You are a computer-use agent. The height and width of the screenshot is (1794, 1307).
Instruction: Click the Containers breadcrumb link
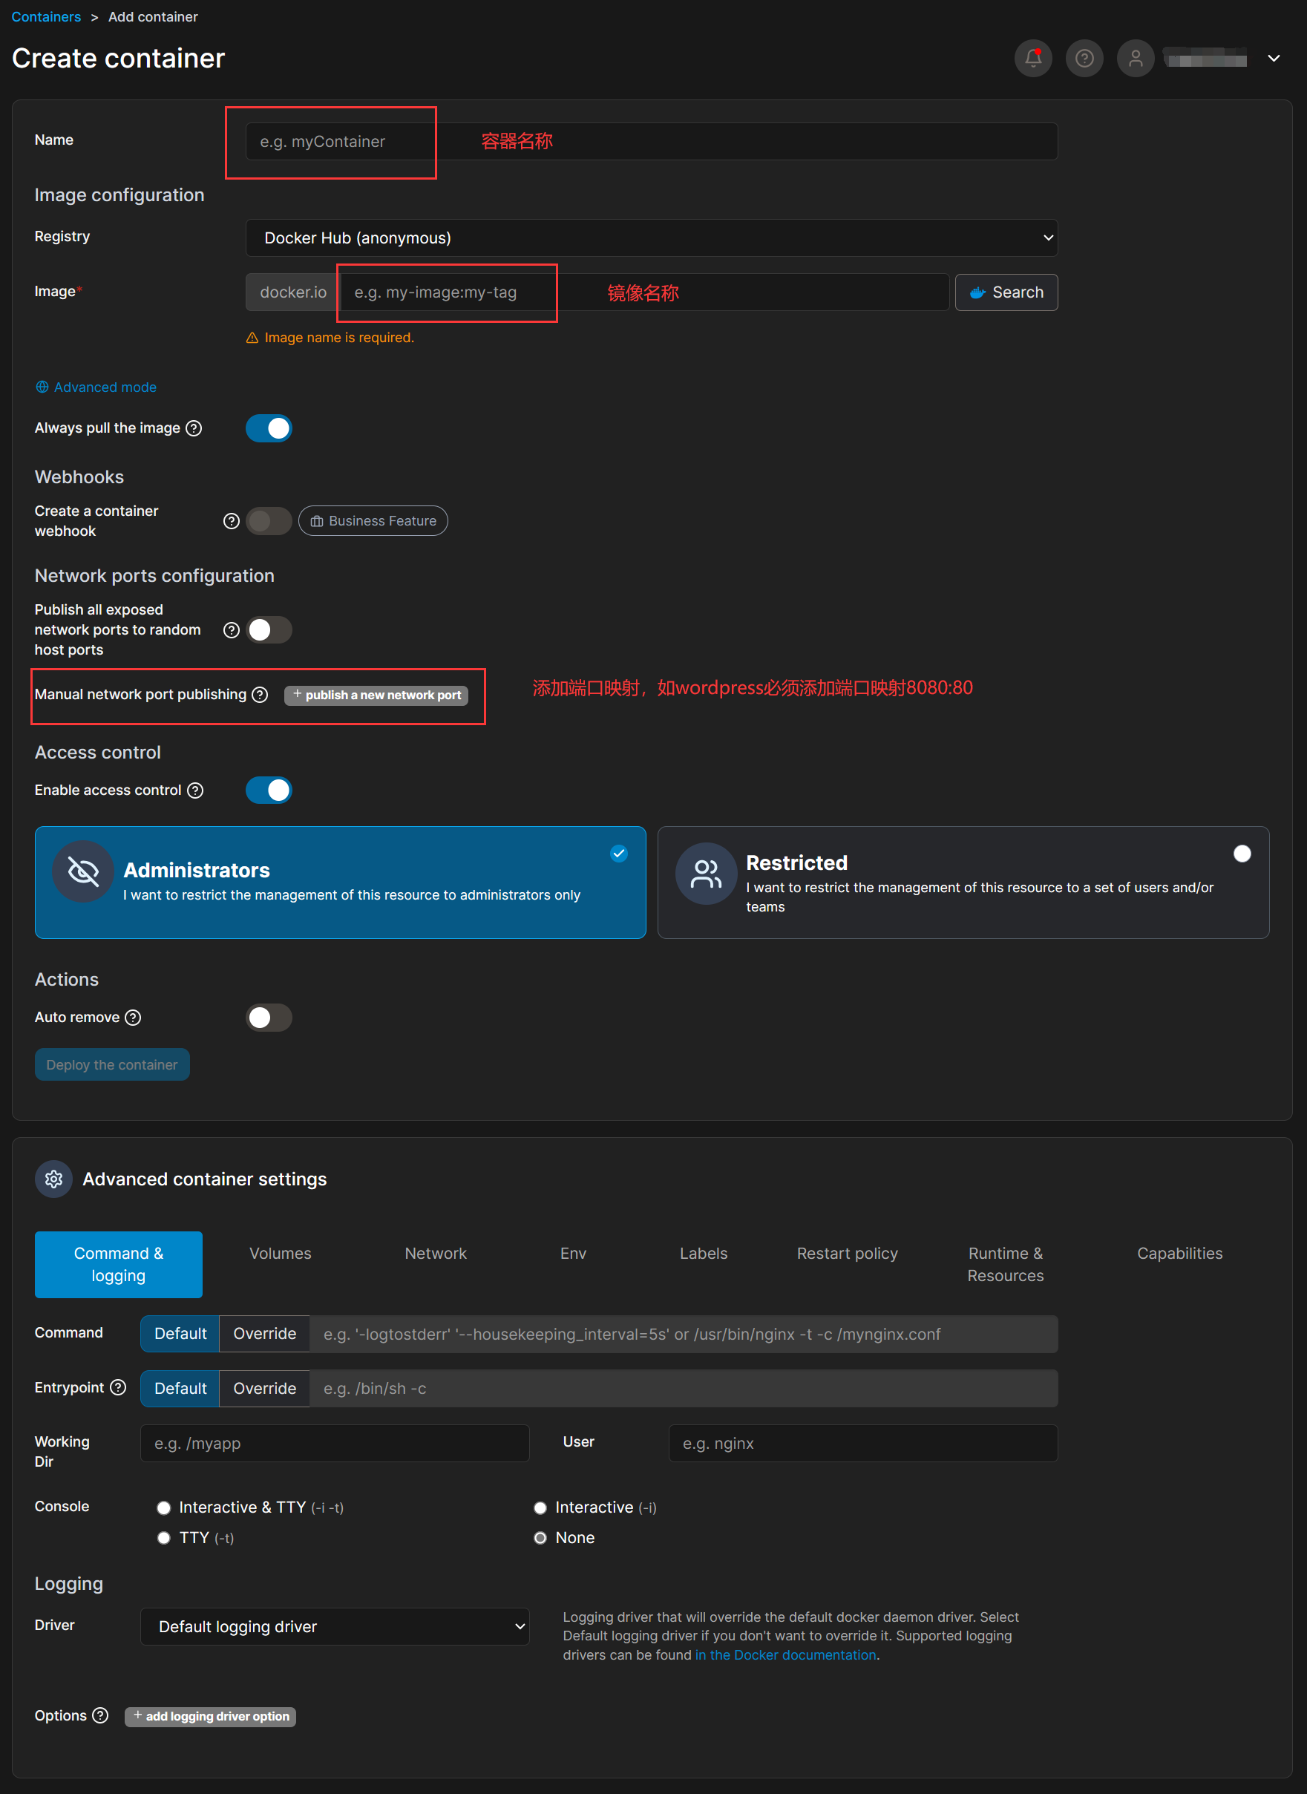[x=46, y=16]
